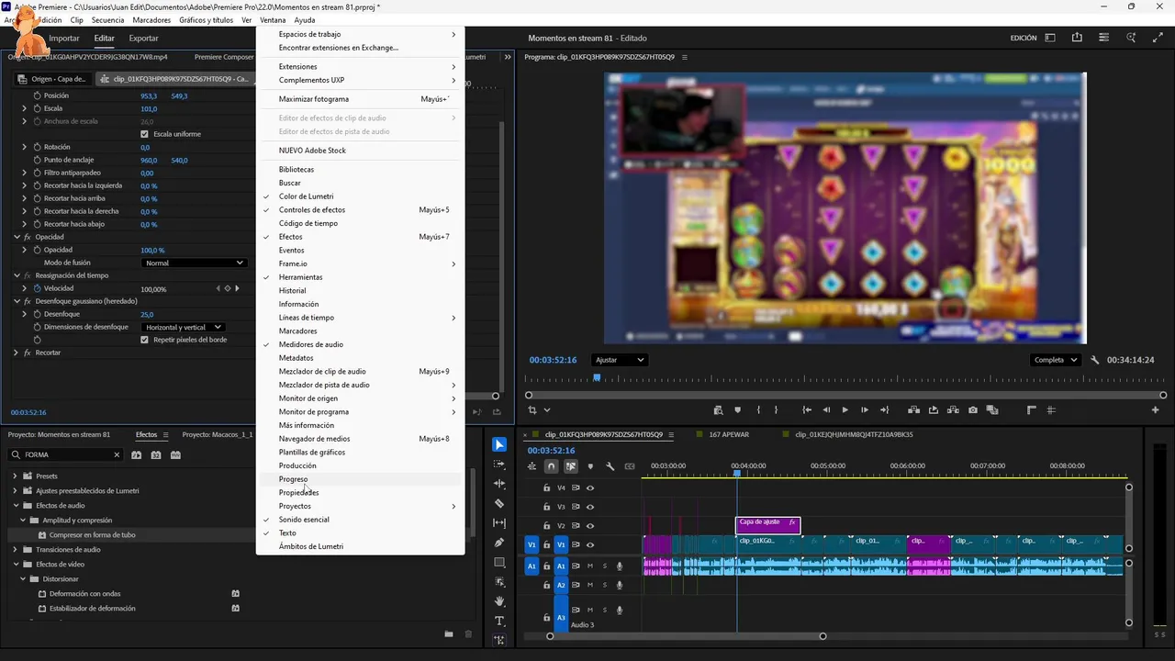This screenshot has height=661, width=1175.
Task: Play the Program monitor sequence
Action: 845,410
